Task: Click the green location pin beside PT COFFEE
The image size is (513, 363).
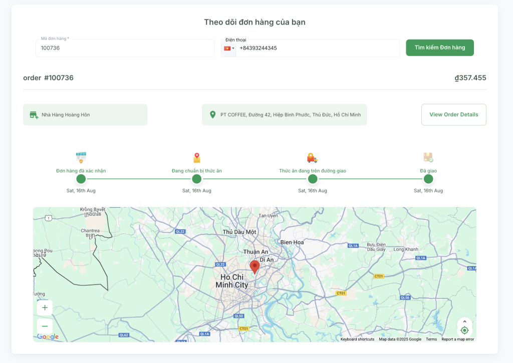Action: [212, 115]
